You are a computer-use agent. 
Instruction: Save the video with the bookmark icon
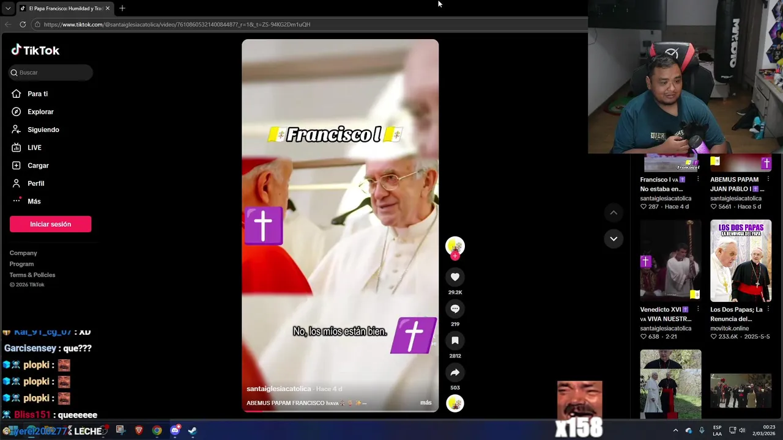(455, 340)
